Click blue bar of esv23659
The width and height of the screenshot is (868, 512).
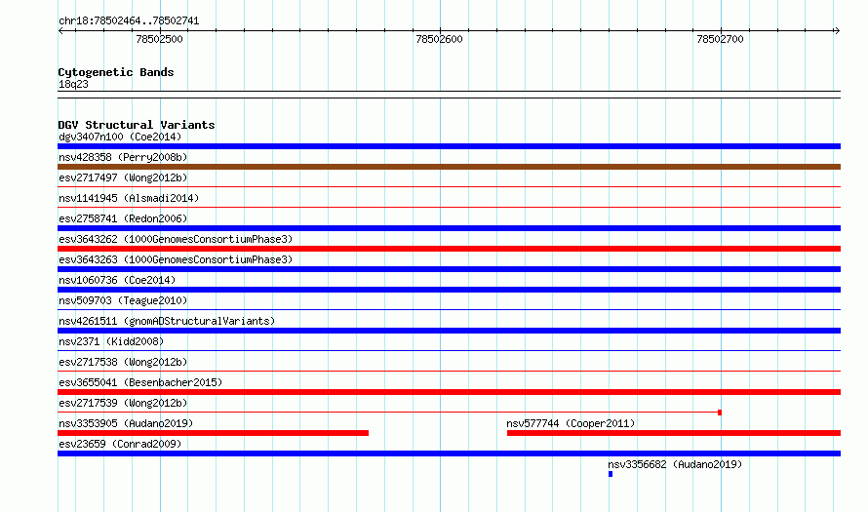pos(449,453)
